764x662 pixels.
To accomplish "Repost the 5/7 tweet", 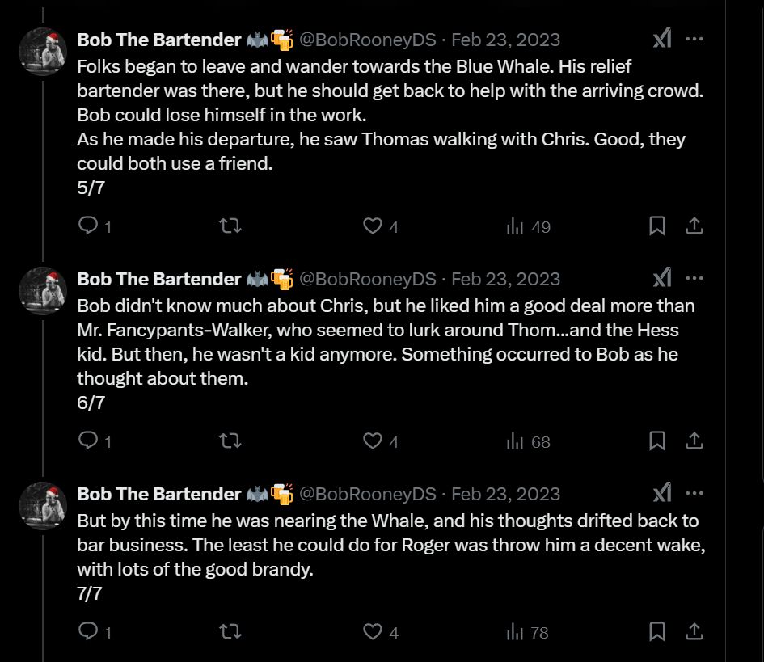I will coord(230,226).
